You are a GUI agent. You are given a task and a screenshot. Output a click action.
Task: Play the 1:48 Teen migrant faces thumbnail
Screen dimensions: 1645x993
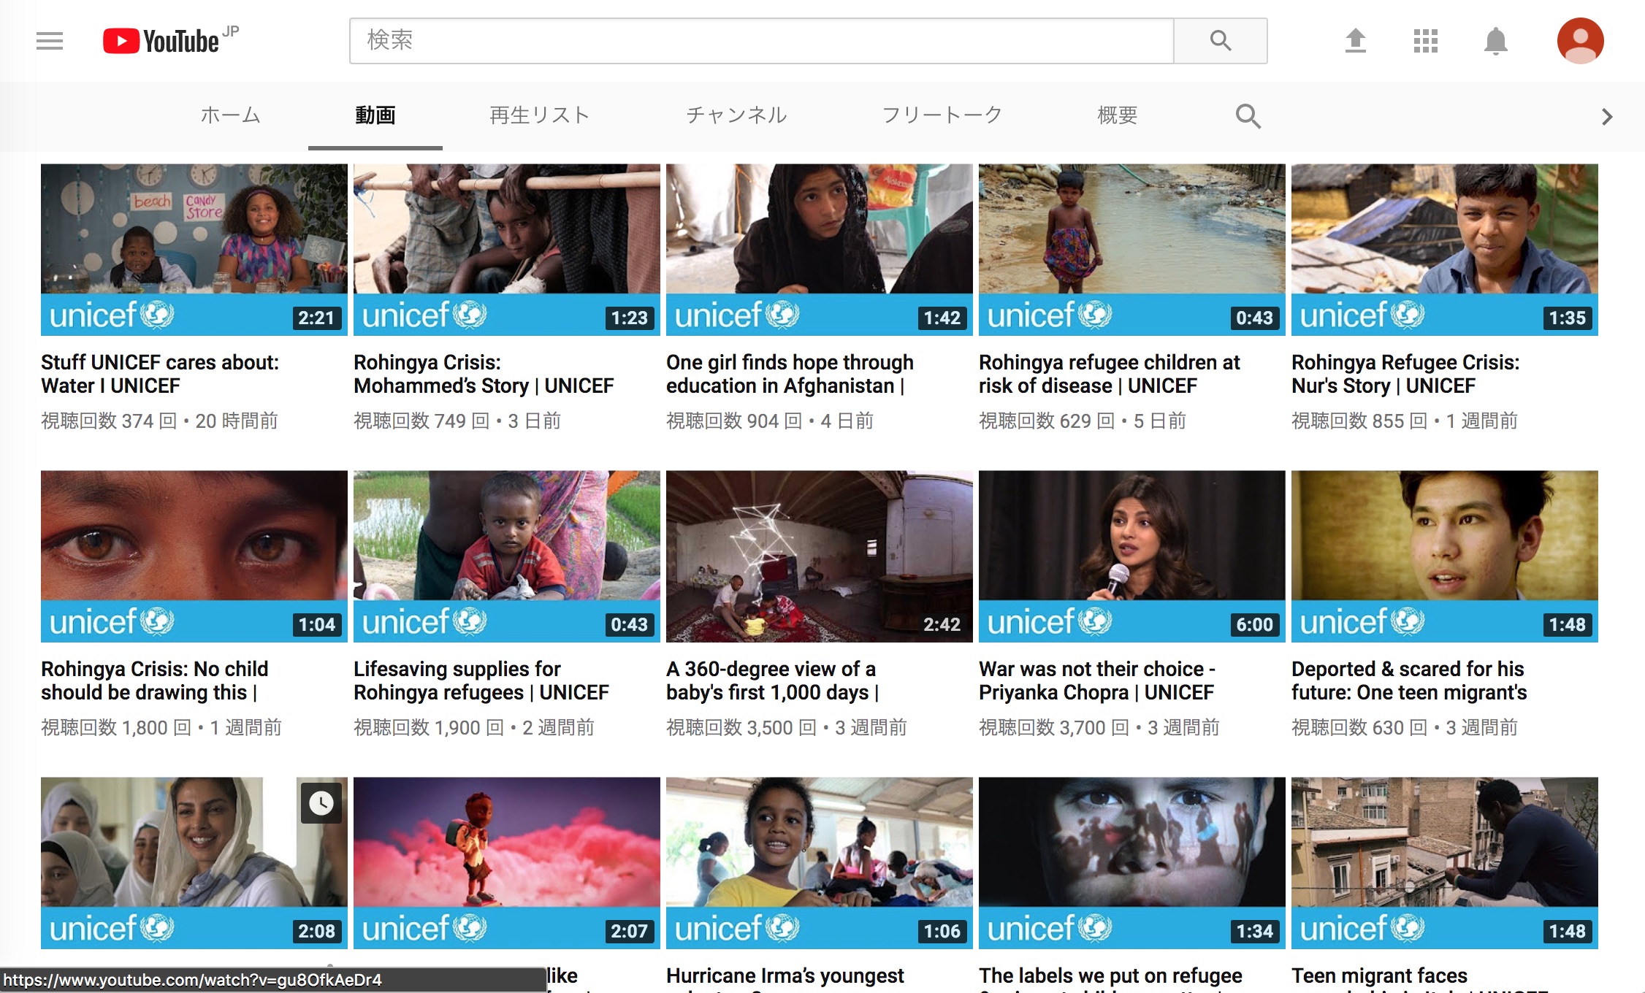(x=1445, y=863)
